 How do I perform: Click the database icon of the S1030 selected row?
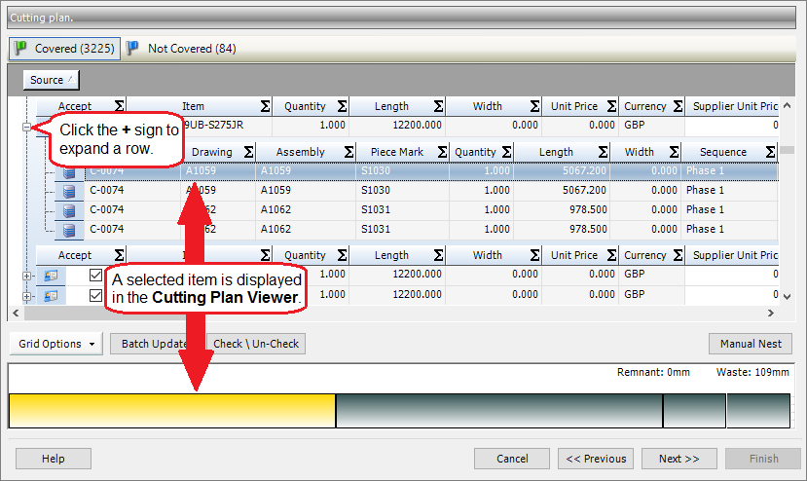[x=69, y=171]
